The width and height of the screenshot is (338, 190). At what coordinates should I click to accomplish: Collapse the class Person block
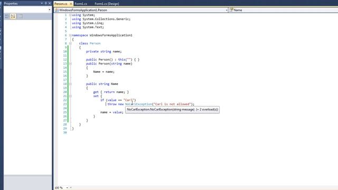[x=70, y=43]
